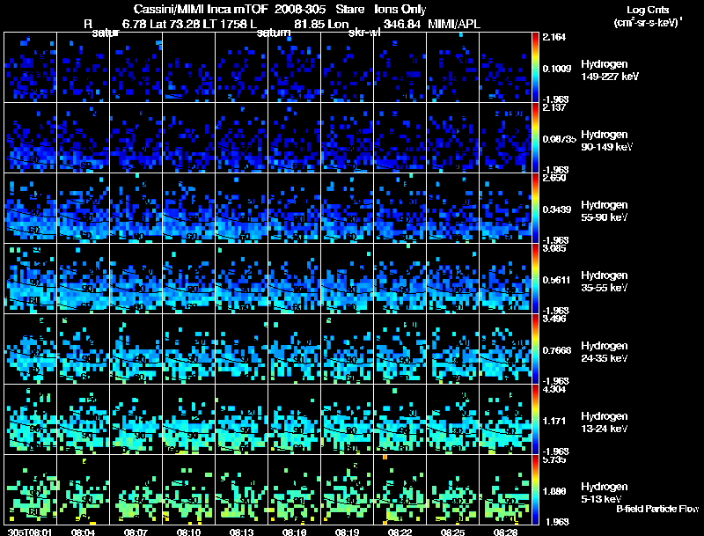The height and width of the screenshot is (536, 704).
Task: Click the 08:04 time label
Action: pyautogui.click(x=83, y=532)
